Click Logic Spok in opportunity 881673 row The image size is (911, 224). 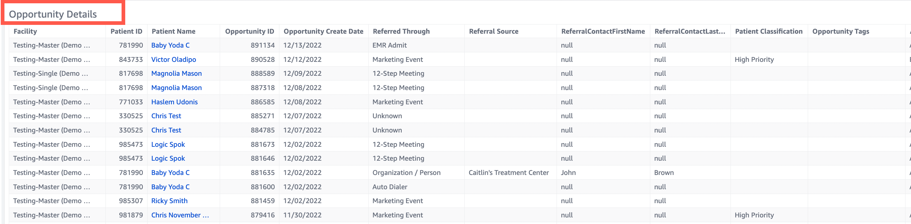[x=168, y=144]
